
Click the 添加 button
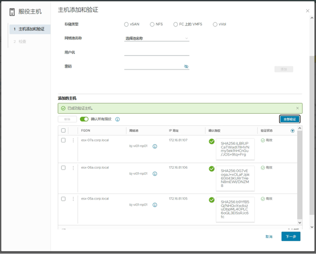tap(284, 69)
